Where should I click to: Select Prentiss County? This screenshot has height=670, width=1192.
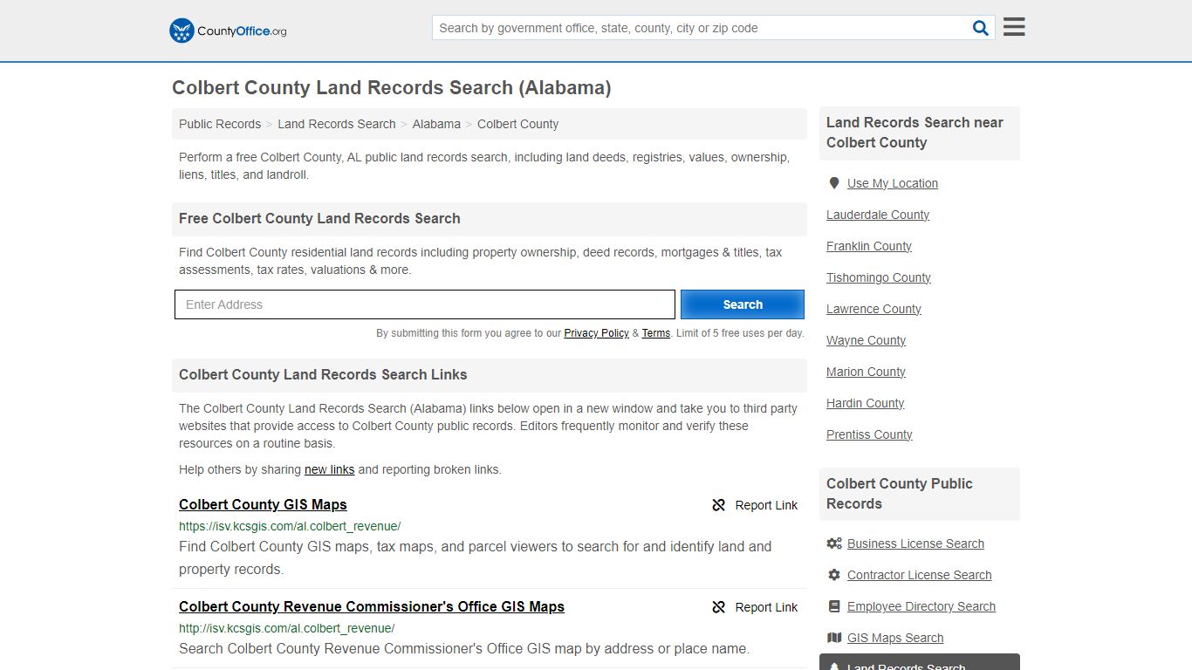tap(869, 434)
